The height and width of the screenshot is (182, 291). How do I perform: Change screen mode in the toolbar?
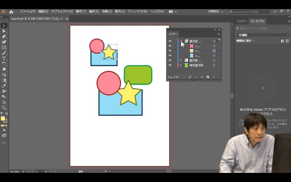point(4,136)
